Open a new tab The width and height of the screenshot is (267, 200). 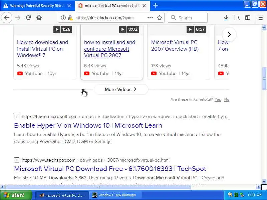pyautogui.click(x=155, y=6)
